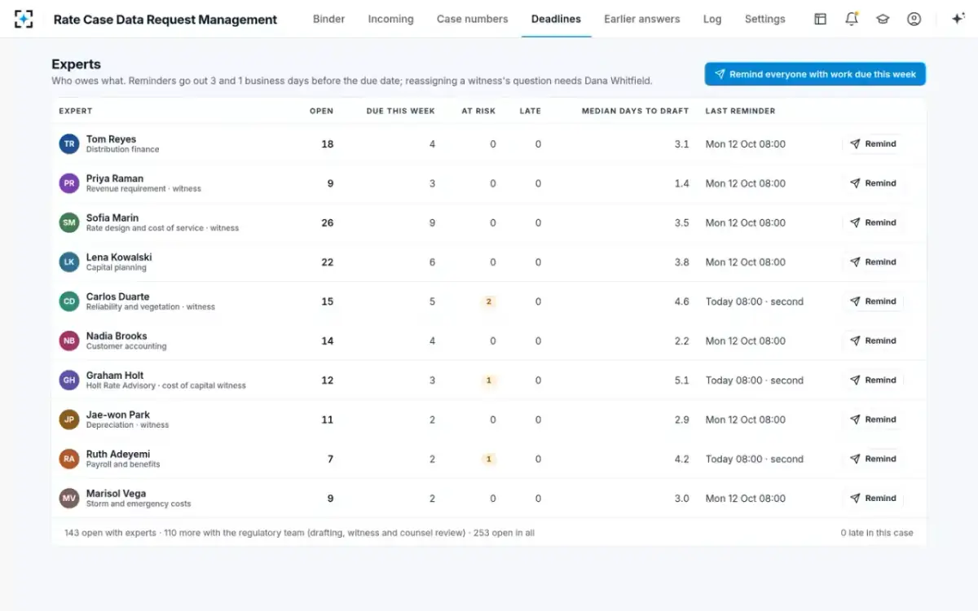Open the graduation cap training icon
This screenshot has width=978, height=611.
(x=883, y=19)
